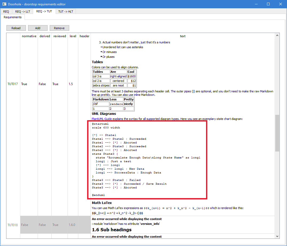Click the header column title
287x246 pixels.
point(84,36)
